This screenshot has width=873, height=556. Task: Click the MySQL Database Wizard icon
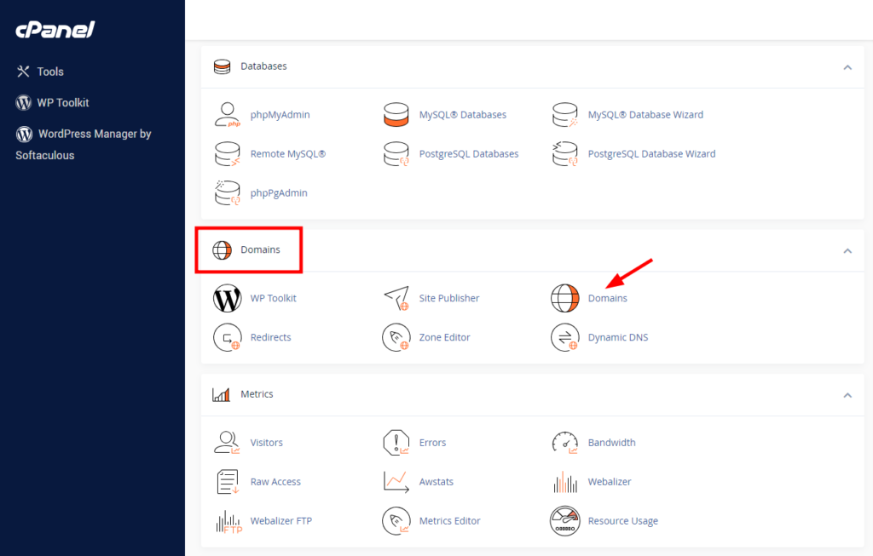(565, 115)
